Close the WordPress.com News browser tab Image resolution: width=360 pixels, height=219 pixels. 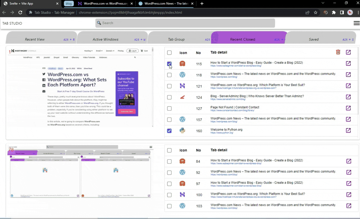click(x=192, y=4)
